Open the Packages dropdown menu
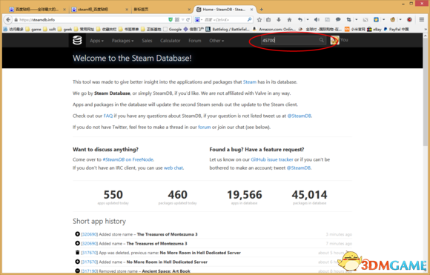 click(x=122, y=41)
